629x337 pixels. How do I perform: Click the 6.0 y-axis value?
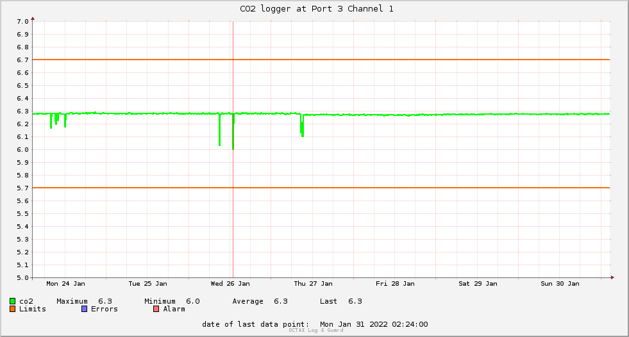(x=22, y=150)
